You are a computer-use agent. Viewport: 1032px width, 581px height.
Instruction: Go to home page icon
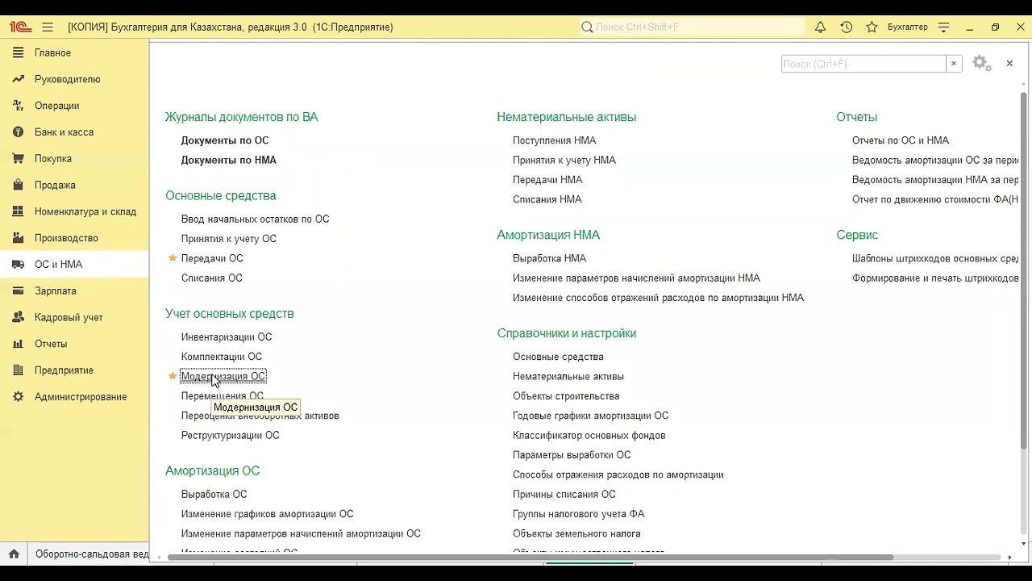tap(14, 554)
